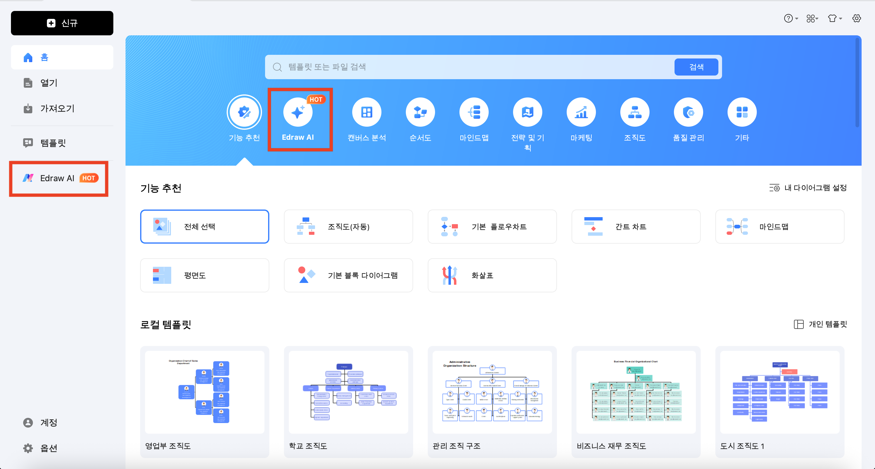Click the vertical scrollbar on the right

tap(857, 83)
